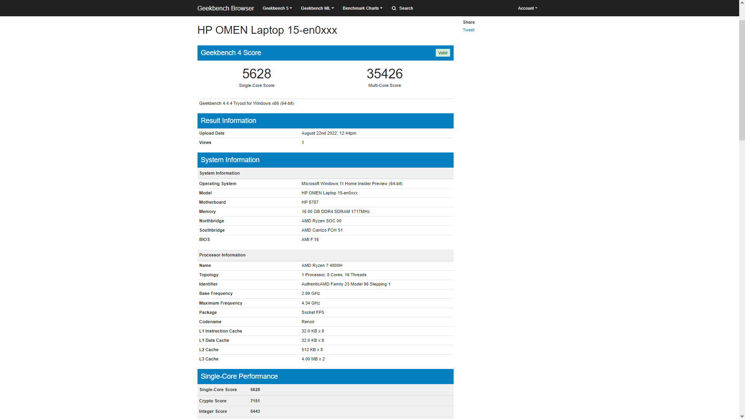Image resolution: width=745 pixels, height=419 pixels.
Task: Click the multi-core score 35426
Action: click(x=385, y=74)
